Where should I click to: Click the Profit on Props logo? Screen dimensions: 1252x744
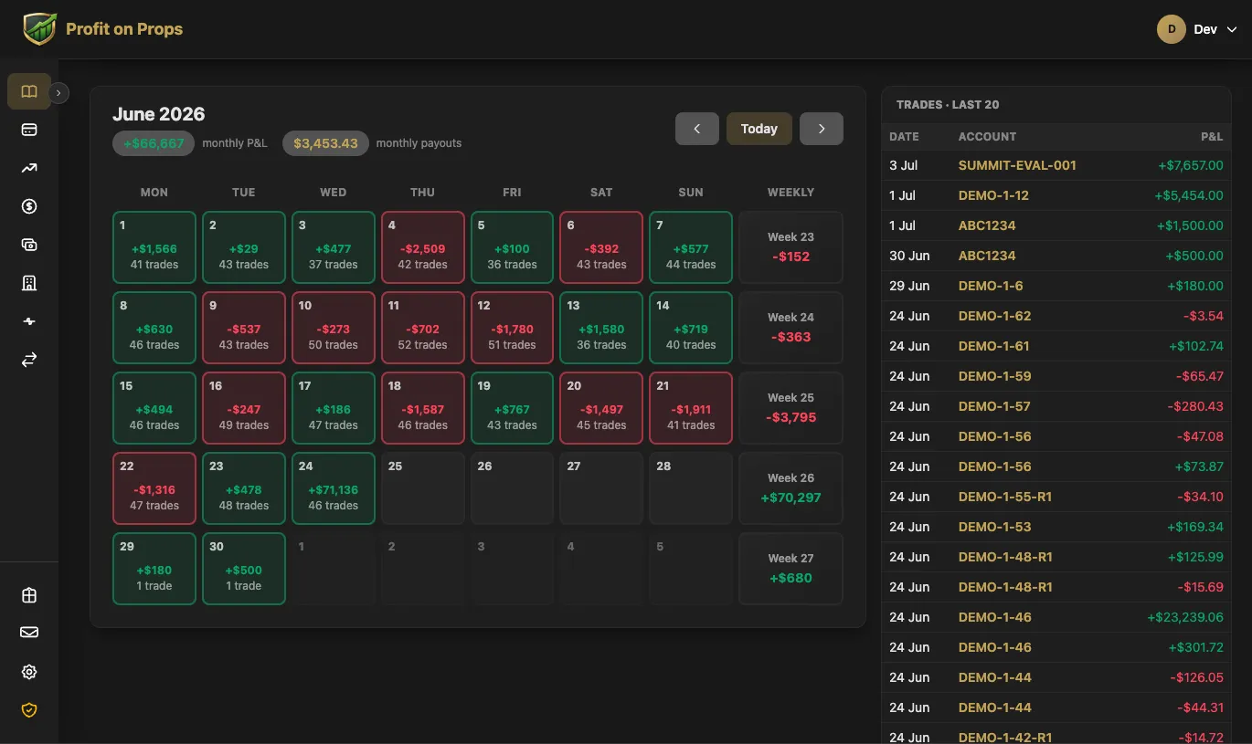(102, 29)
